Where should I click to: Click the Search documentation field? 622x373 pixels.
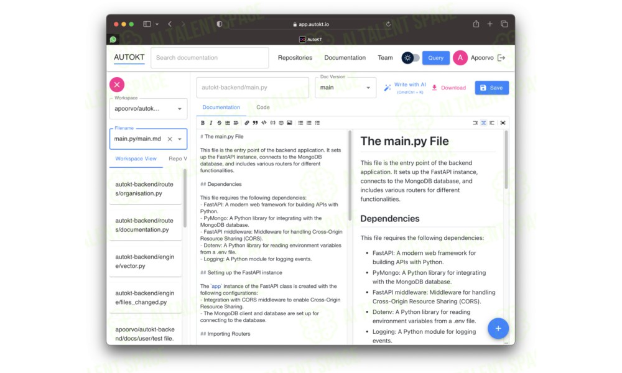pos(210,58)
